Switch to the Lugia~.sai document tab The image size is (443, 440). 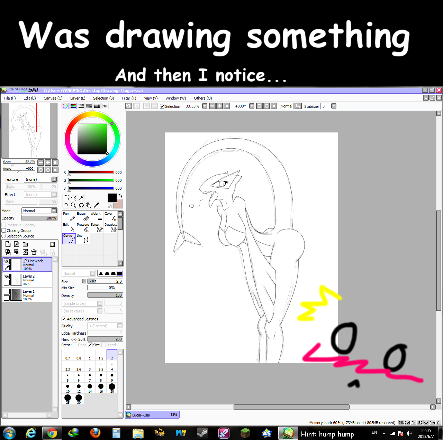point(152,415)
